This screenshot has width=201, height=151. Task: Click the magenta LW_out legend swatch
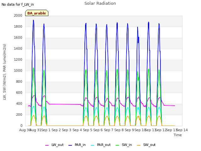click(x=47, y=145)
